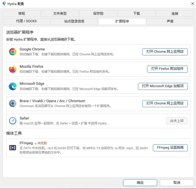Close the Hydra 配置 dialog
The image size is (196, 189).
pyautogui.click(x=192, y=4)
